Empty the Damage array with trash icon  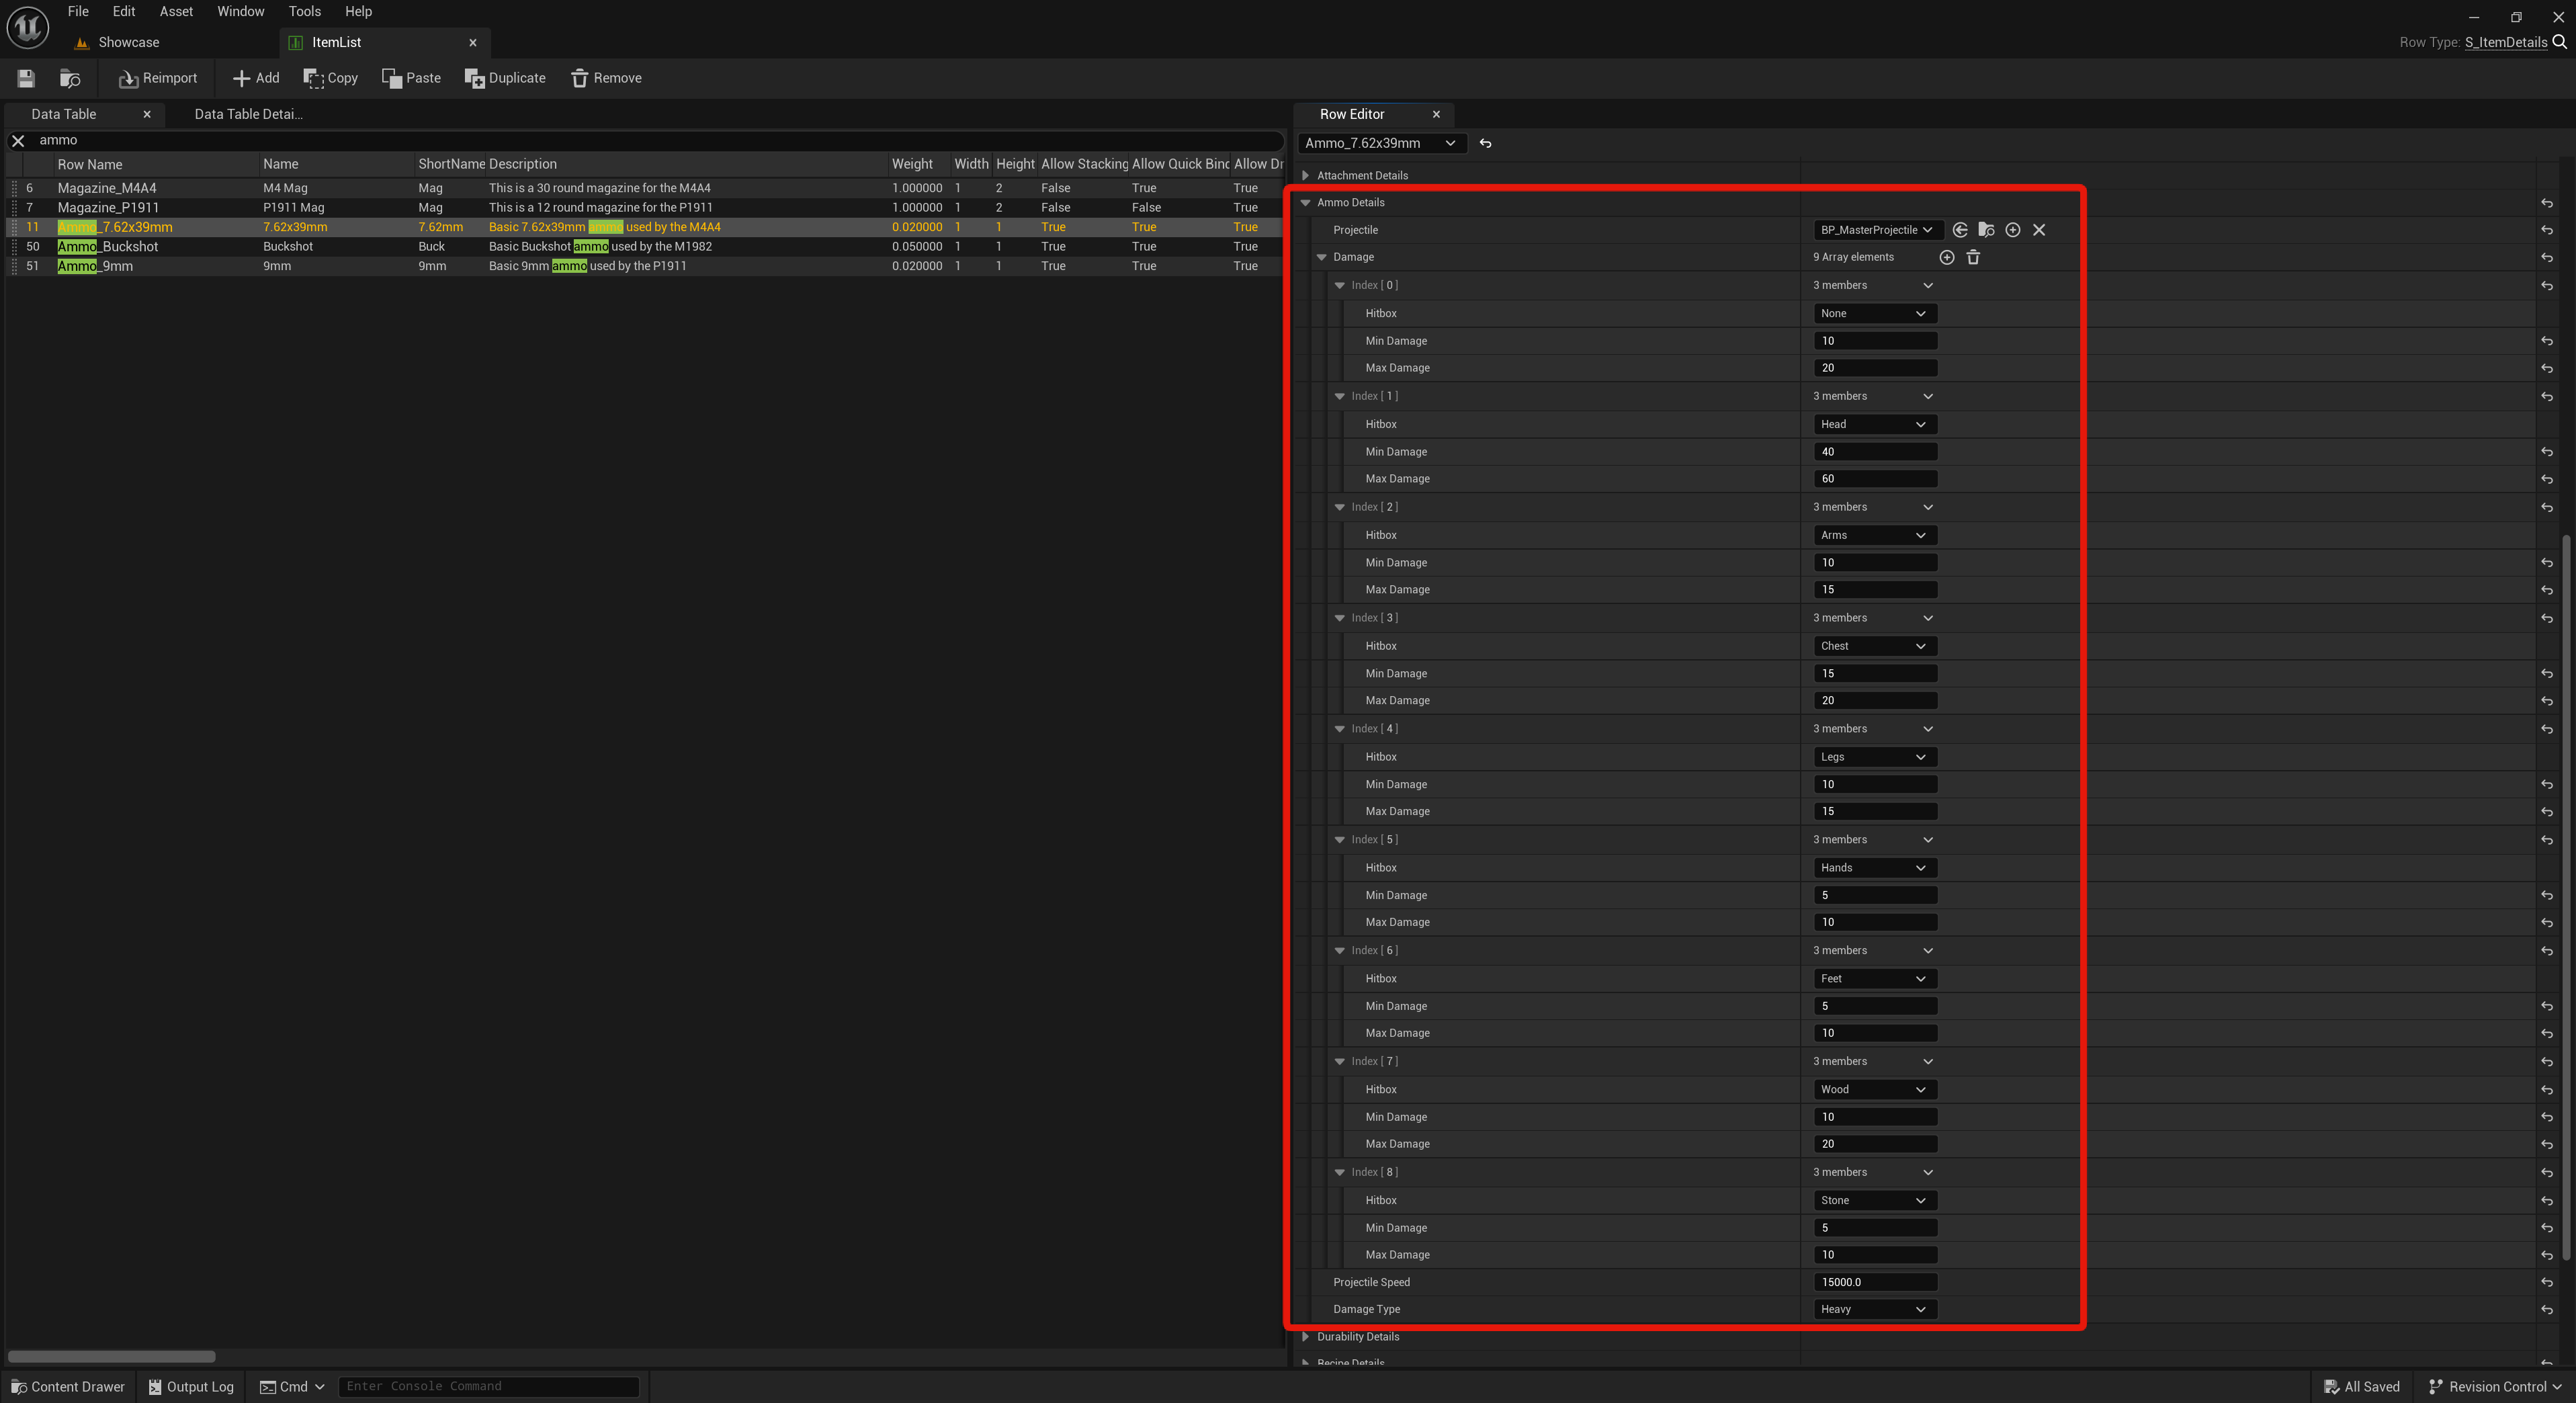tap(1973, 257)
